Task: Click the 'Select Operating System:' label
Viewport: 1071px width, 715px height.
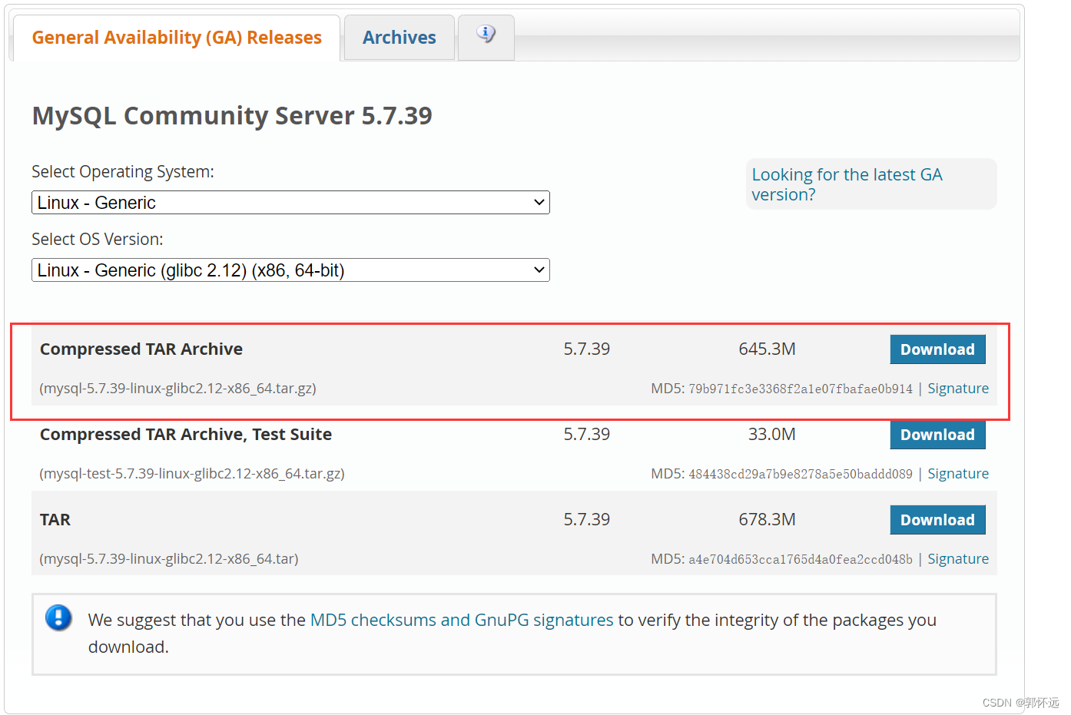Action: coord(123,172)
